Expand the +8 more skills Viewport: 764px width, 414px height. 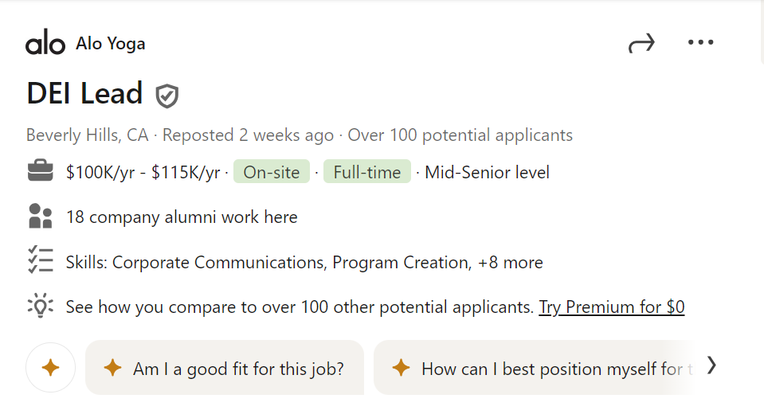(510, 262)
